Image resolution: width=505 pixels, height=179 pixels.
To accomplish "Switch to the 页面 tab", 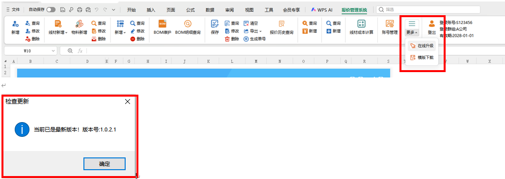I will tap(171, 10).
